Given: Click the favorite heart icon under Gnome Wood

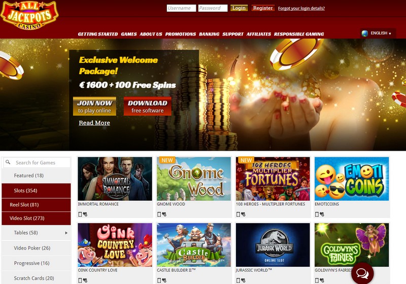Looking at the screenshot, I should point(164,214).
